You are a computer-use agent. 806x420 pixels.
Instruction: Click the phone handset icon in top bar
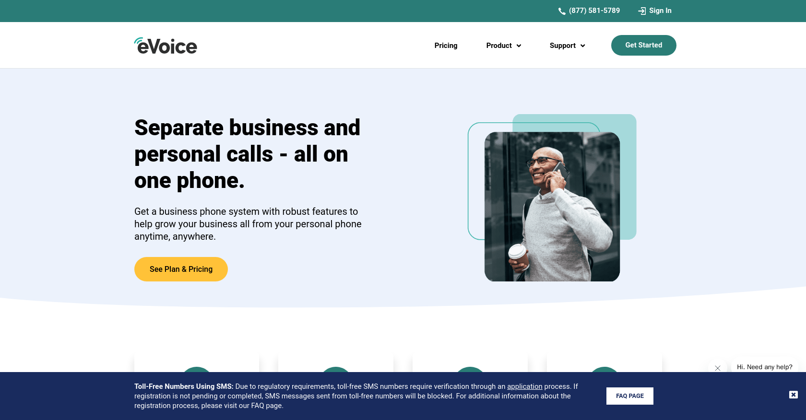tap(562, 11)
